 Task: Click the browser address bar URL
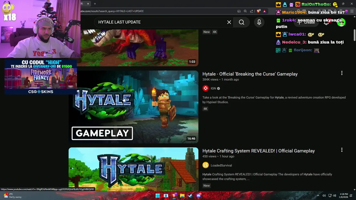click(112, 11)
